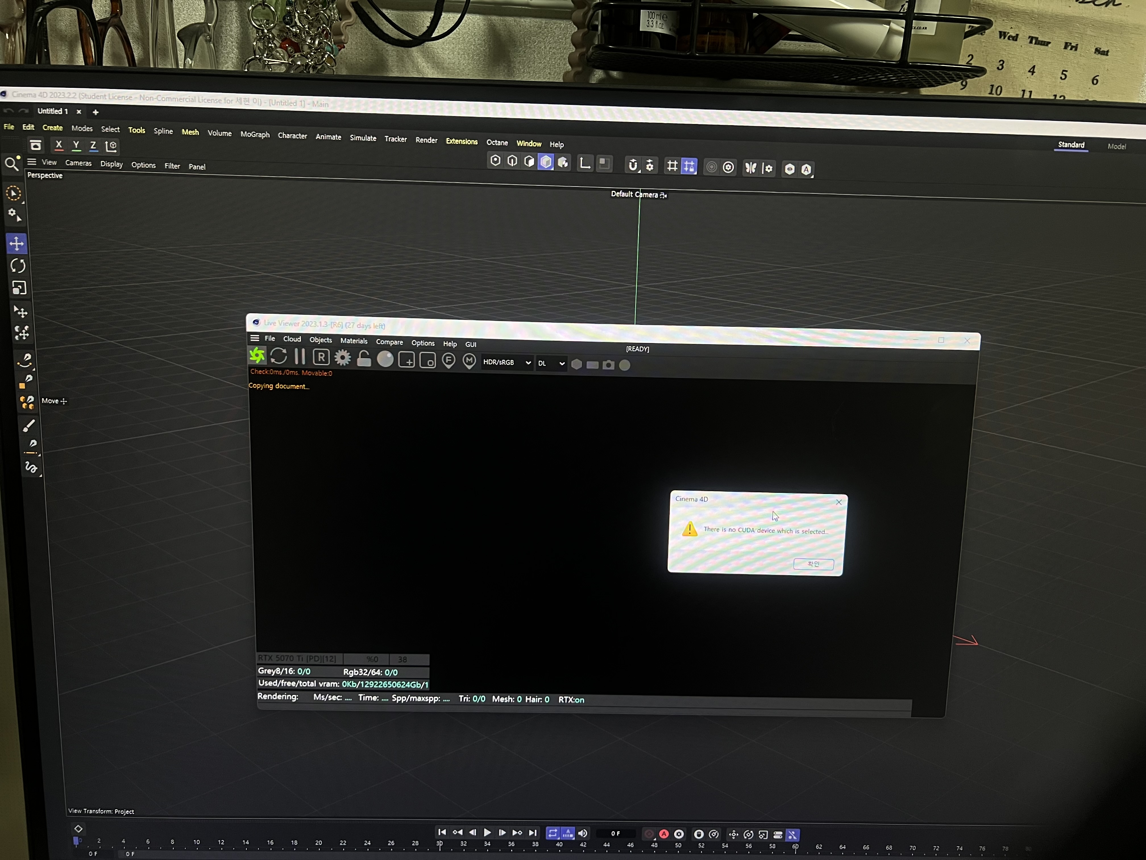Open the Octane menu in menu bar

[x=497, y=142]
